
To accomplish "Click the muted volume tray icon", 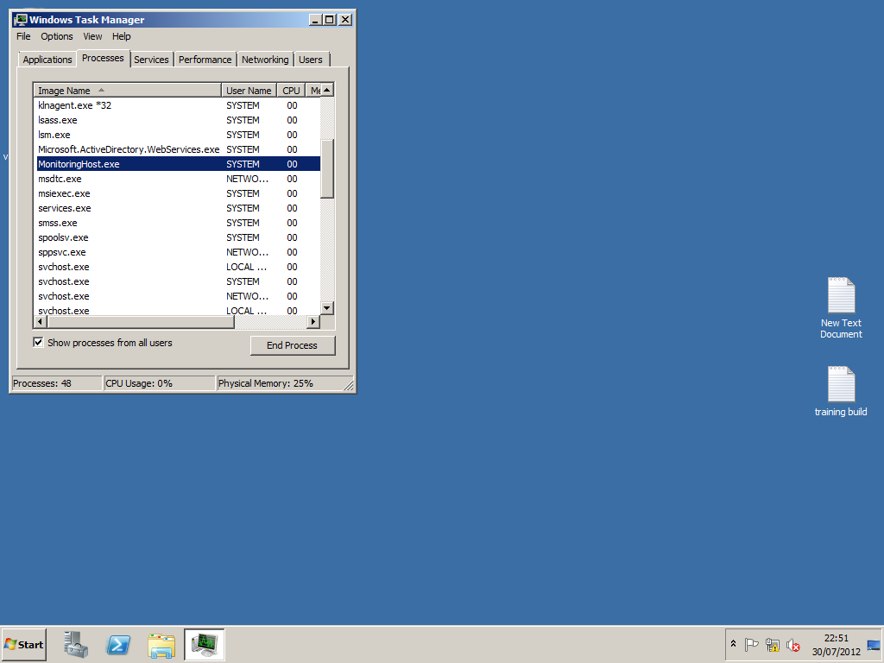I will [793, 644].
